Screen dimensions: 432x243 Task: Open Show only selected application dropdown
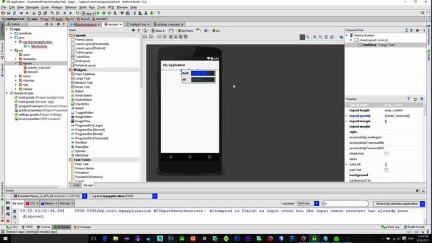(423, 204)
